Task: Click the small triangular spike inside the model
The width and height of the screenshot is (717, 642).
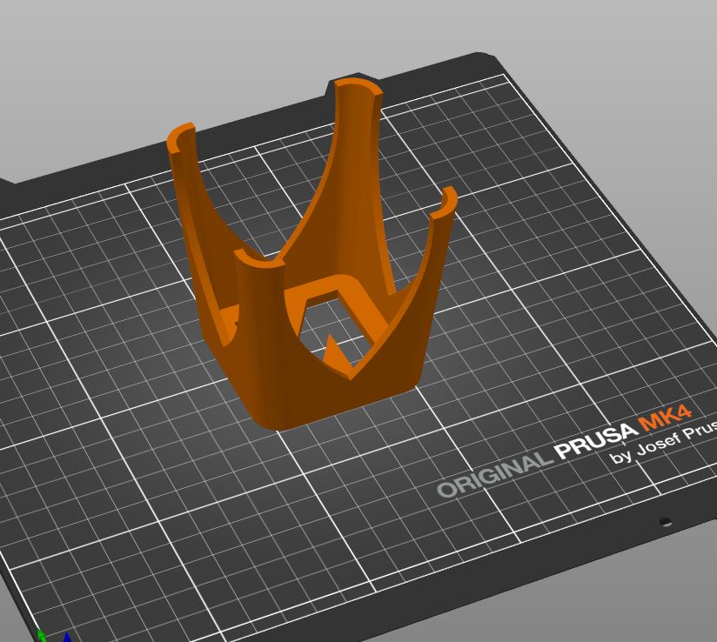Action: 332,351
